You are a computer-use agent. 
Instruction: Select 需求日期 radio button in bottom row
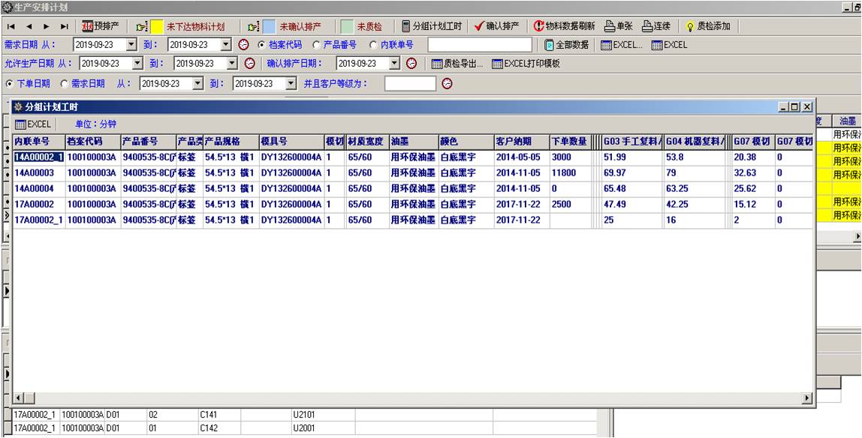[x=64, y=84]
